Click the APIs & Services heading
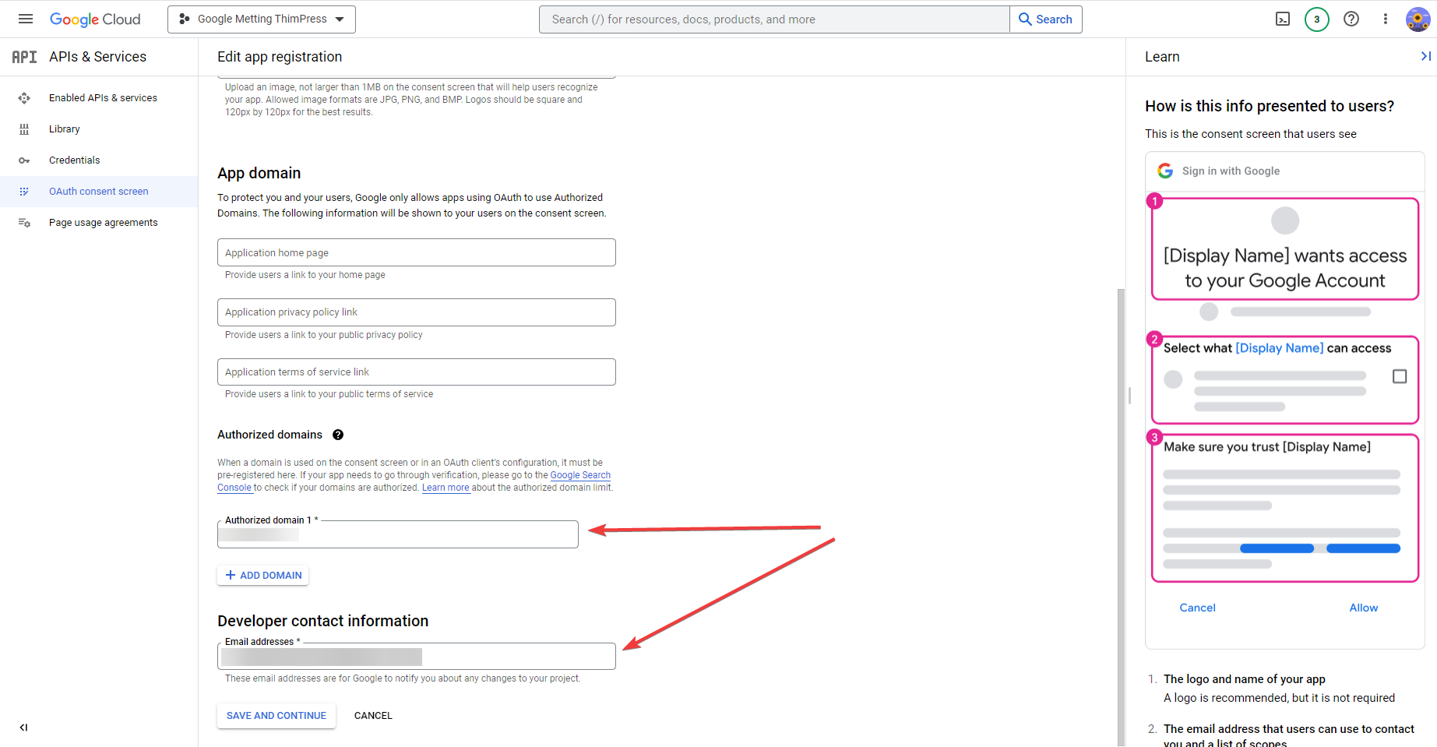This screenshot has height=747, width=1437. point(97,57)
